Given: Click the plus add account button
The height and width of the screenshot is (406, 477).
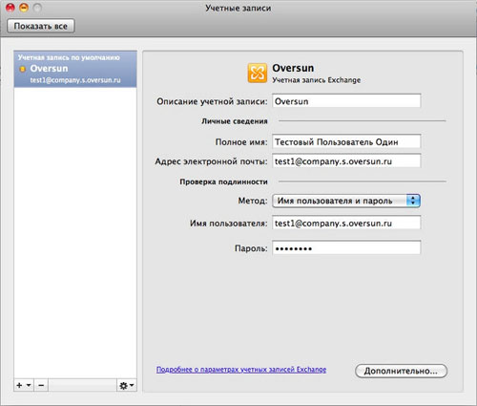Looking at the screenshot, I should click(24, 385).
